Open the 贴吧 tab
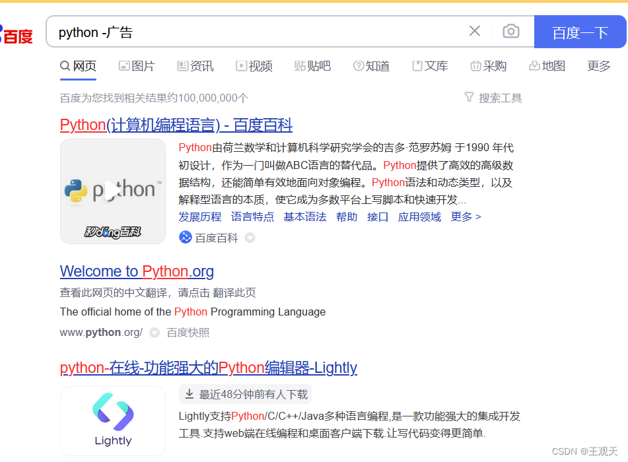Screen dimensions: 628x462 click(312, 66)
